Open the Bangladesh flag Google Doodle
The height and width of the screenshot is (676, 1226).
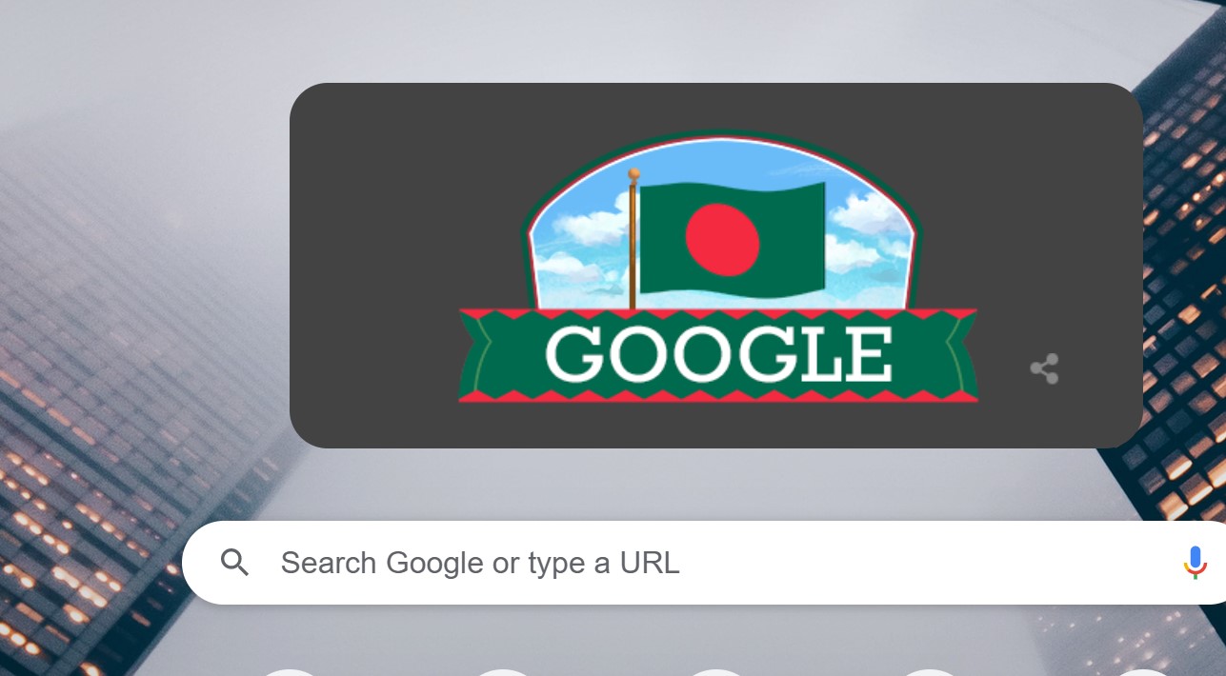pos(717,267)
